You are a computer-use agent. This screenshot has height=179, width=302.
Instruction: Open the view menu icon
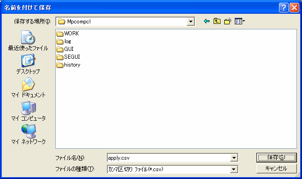click(x=239, y=21)
